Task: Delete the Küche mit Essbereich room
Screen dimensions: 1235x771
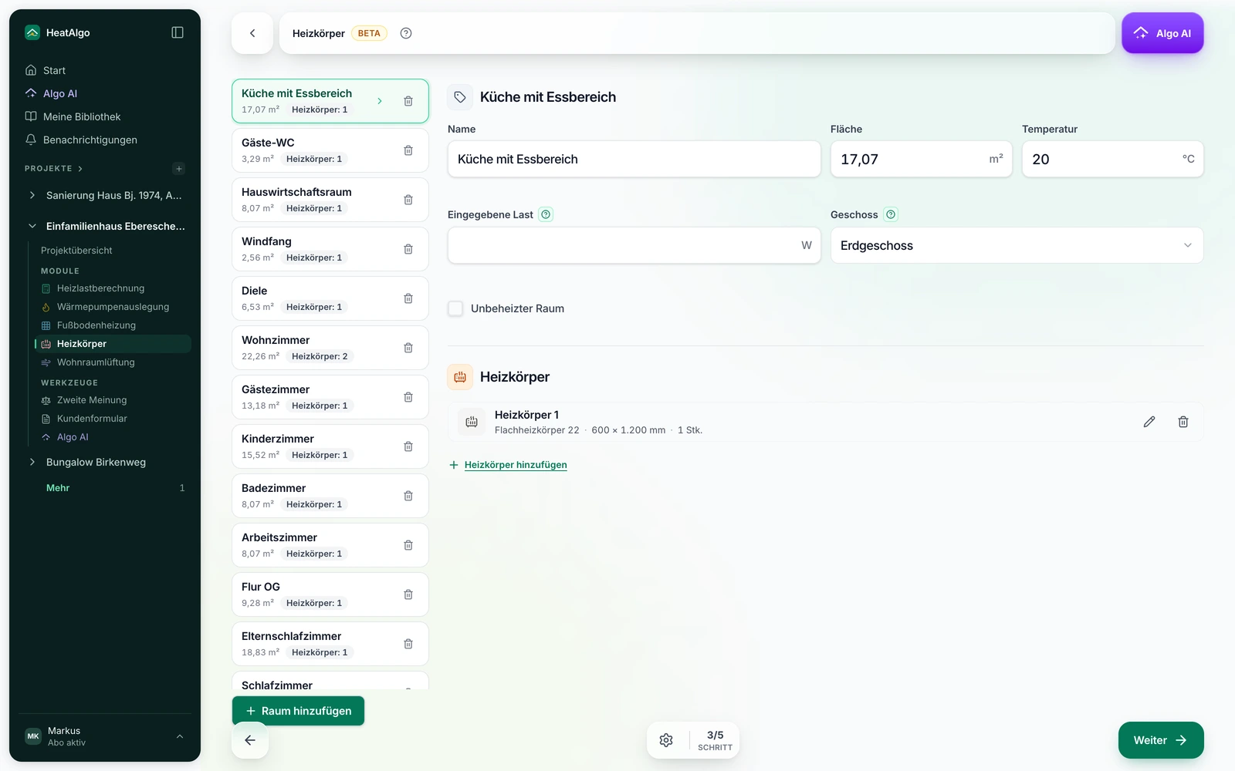Action: [x=408, y=101]
